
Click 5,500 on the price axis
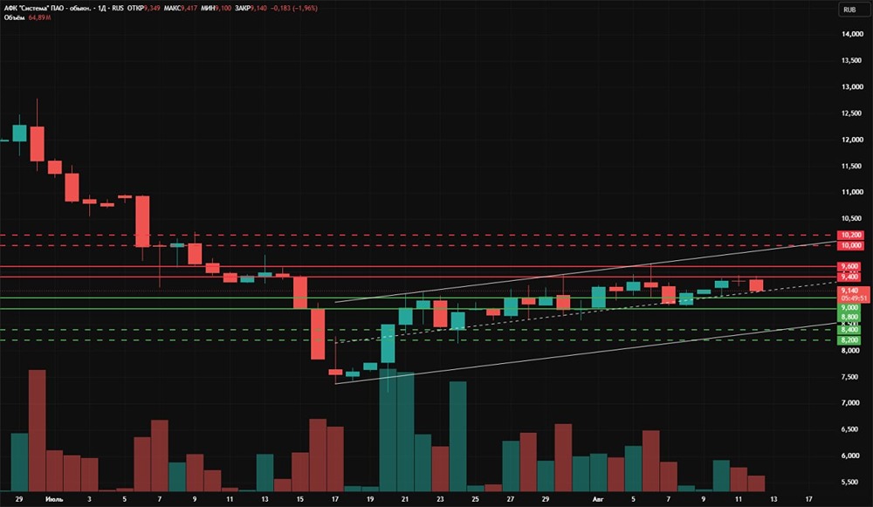[x=849, y=482]
